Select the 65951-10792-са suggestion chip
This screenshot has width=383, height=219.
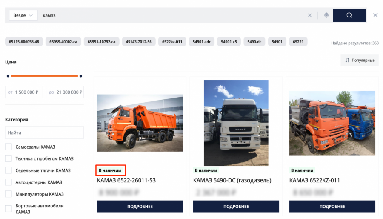tap(101, 42)
